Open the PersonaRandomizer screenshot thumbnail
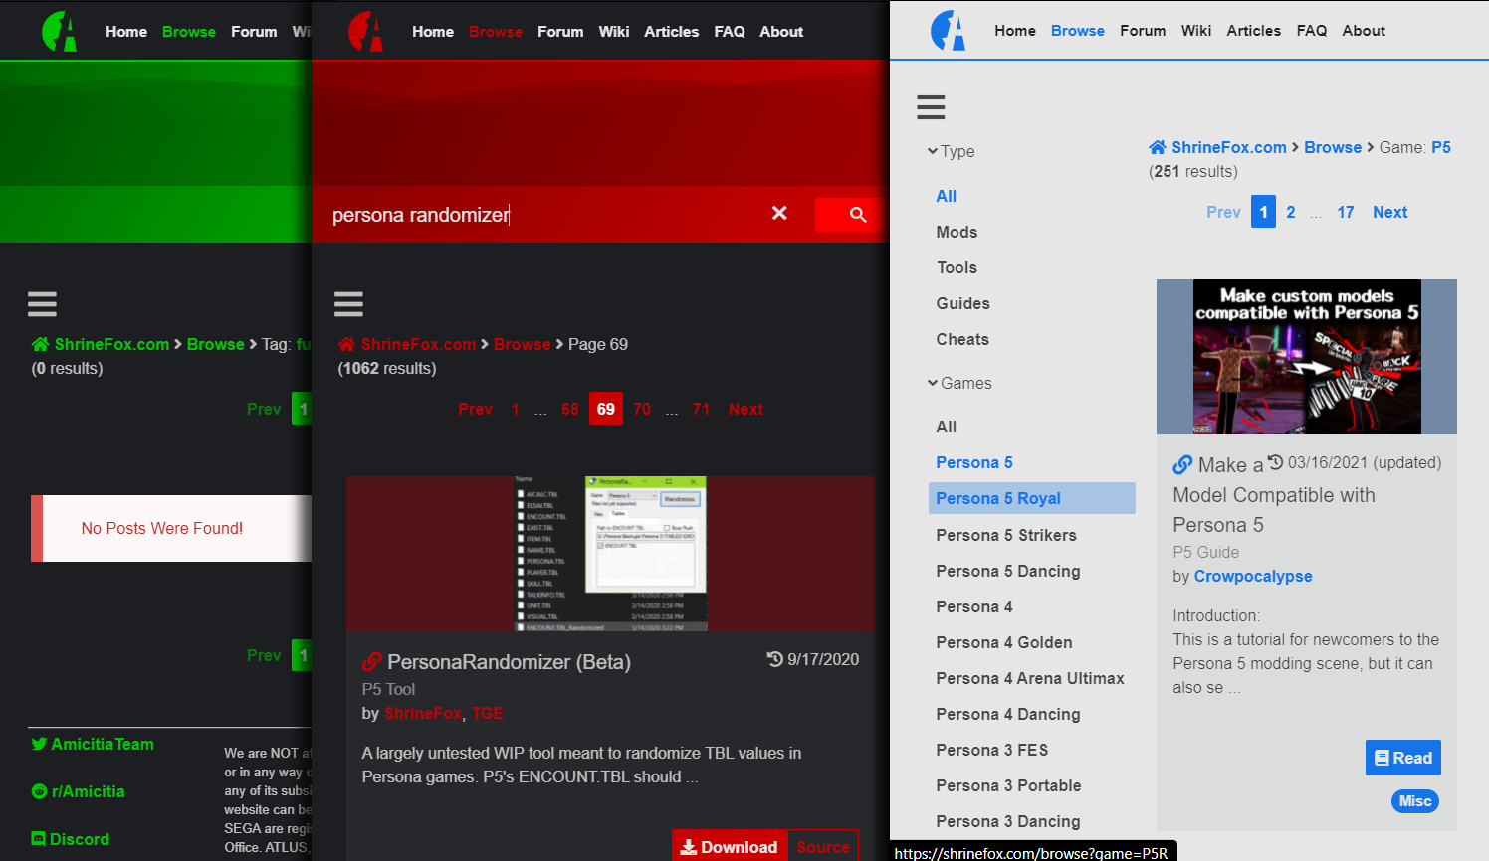The width and height of the screenshot is (1489, 861). 610,554
